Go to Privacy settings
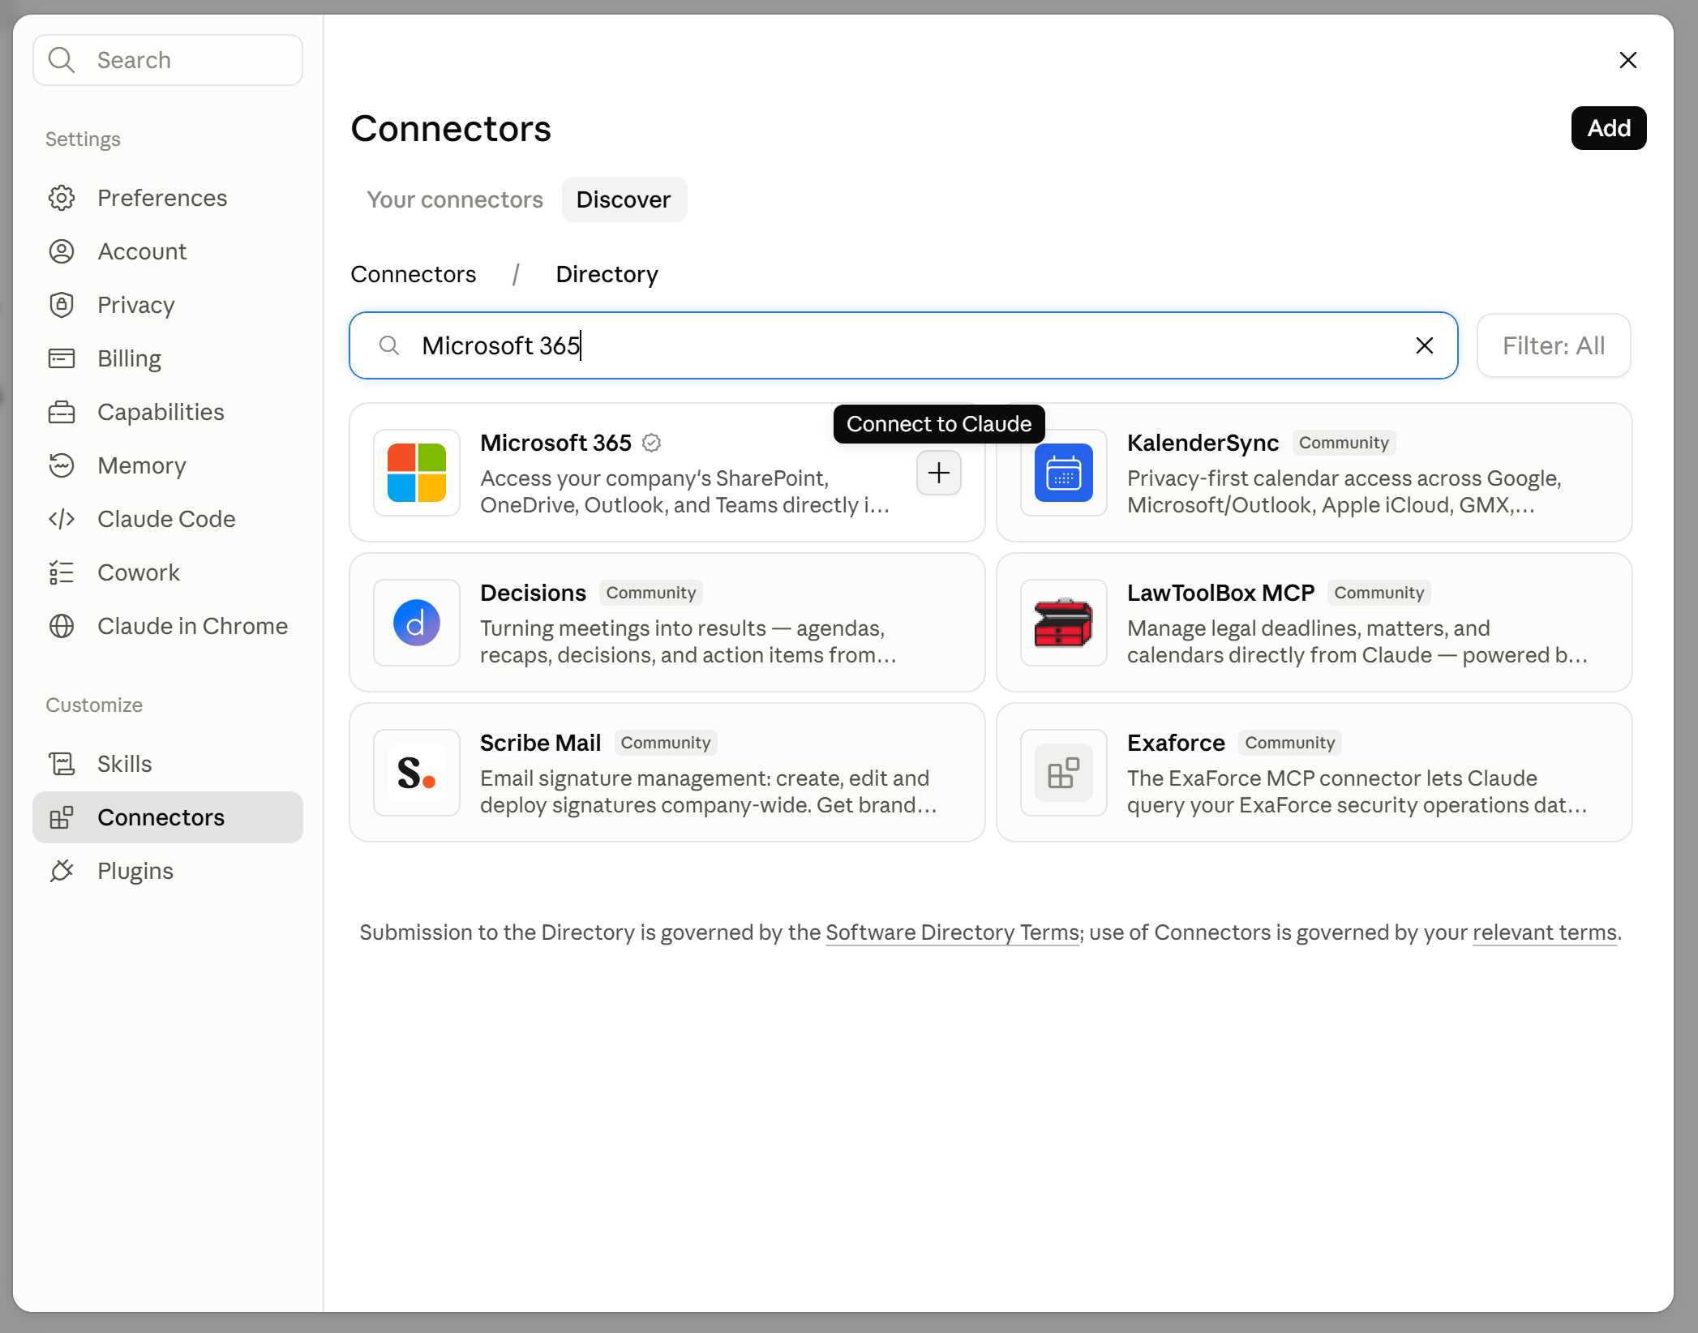Image resolution: width=1698 pixels, height=1333 pixels. point(168,305)
